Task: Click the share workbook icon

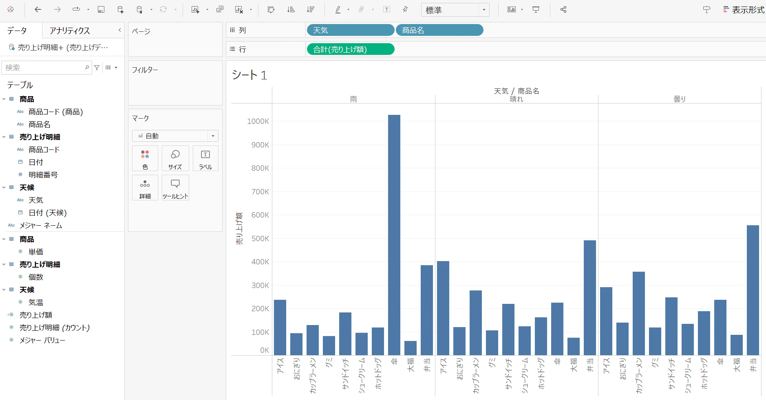Action: [563, 9]
